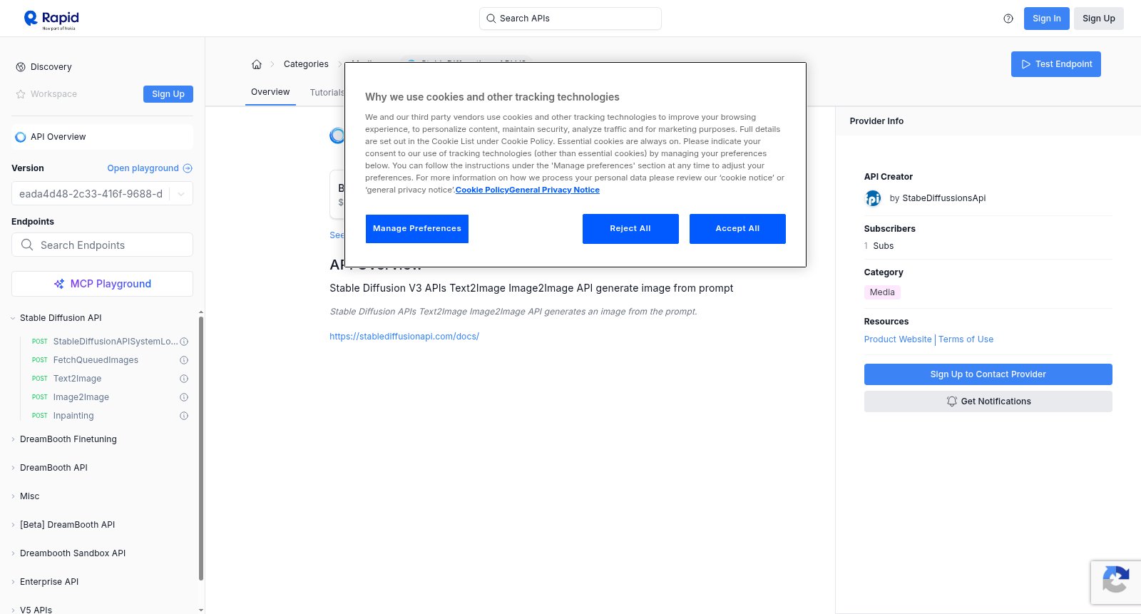Expand the DreamBooth API group
Screen dimensions: 1141x614
13,468
